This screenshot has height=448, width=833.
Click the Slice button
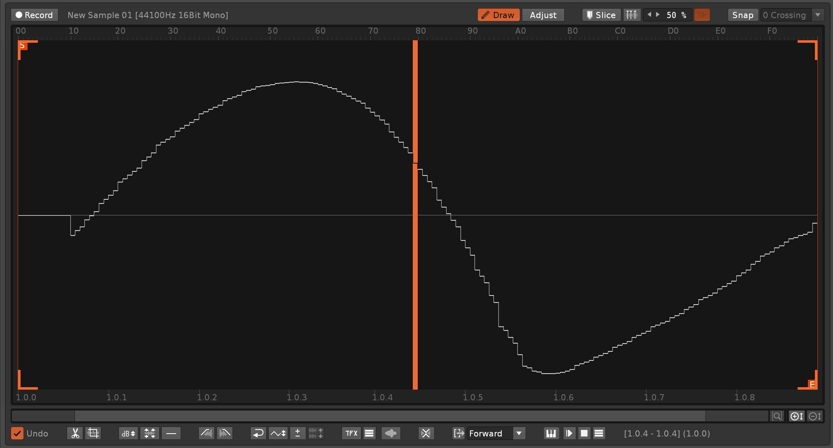[601, 15]
